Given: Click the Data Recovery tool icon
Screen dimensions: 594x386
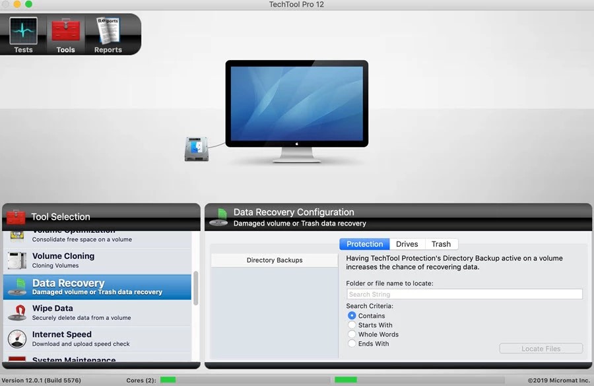Looking at the screenshot, I should click(17, 287).
